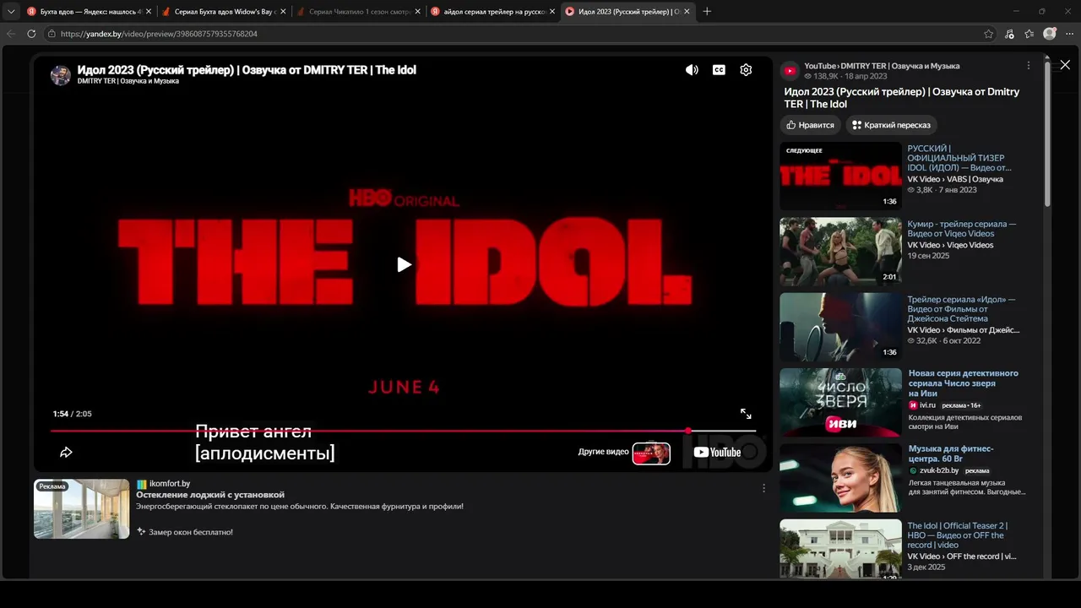
Task: Click the fitness music ad thumbnail
Action: click(x=840, y=478)
